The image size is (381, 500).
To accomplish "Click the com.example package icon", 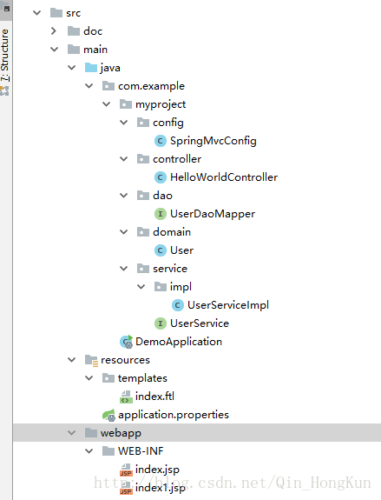I will pyautogui.click(x=108, y=86).
